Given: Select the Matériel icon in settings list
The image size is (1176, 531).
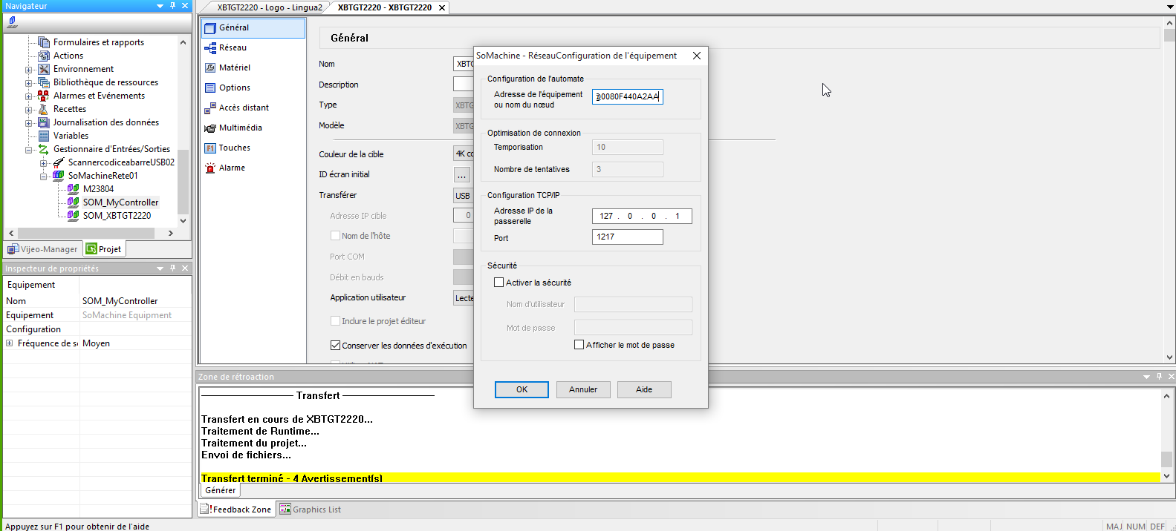Looking at the screenshot, I should (x=210, y=67).
